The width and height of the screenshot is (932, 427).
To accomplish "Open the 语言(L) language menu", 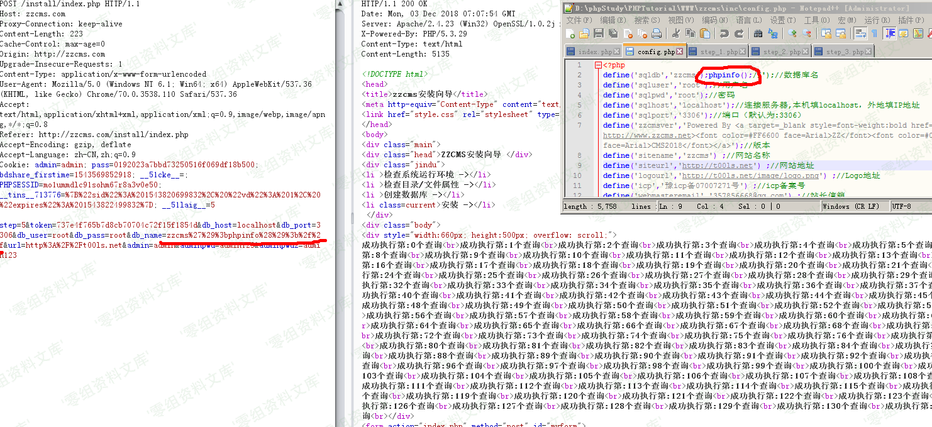I will pyautogui.click(x=748, y=20).
